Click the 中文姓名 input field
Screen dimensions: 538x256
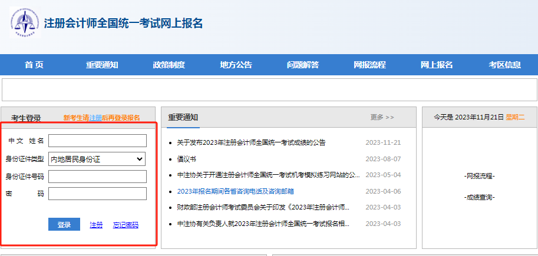tap(97, 141)
